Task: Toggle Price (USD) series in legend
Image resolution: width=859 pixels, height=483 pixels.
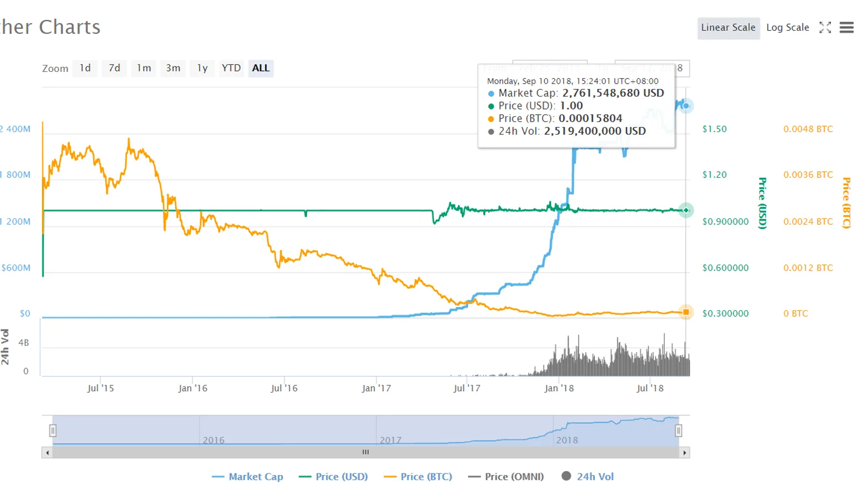Action: (x=333, y=477)
